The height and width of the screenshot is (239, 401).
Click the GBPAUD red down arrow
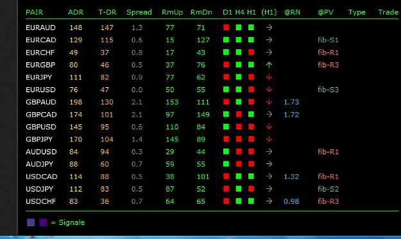[269, 102]
